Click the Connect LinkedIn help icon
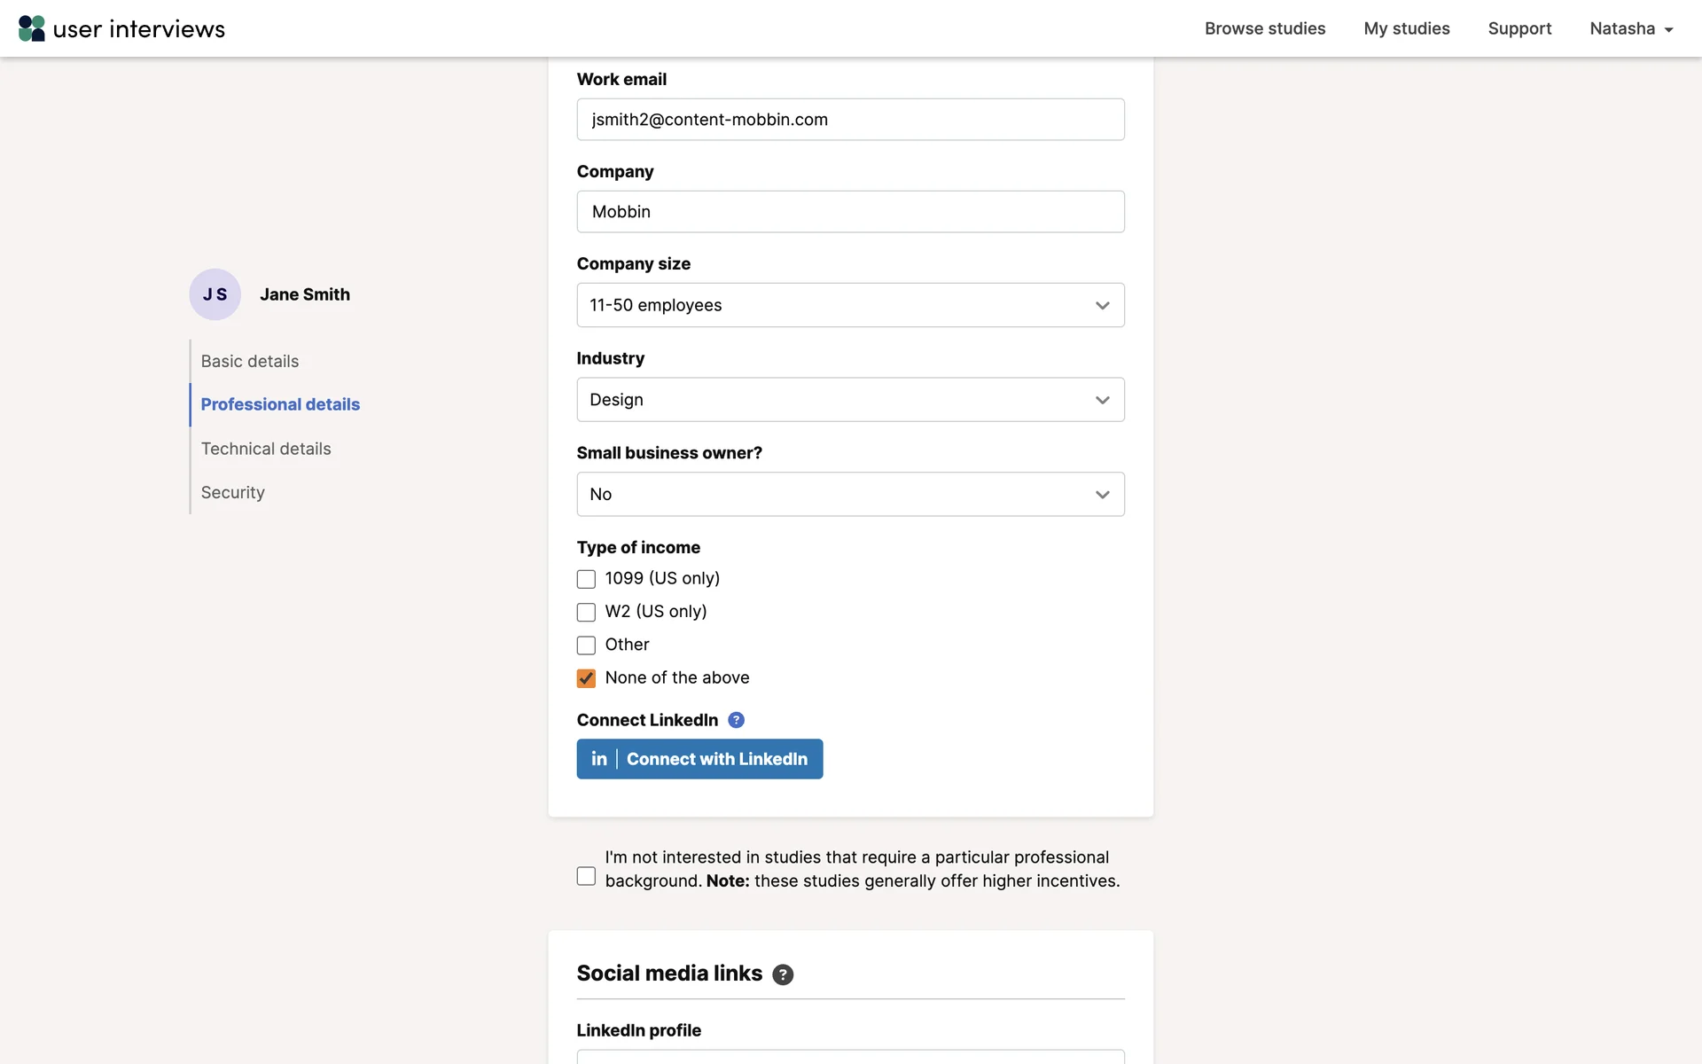 (x=736, y=720)
